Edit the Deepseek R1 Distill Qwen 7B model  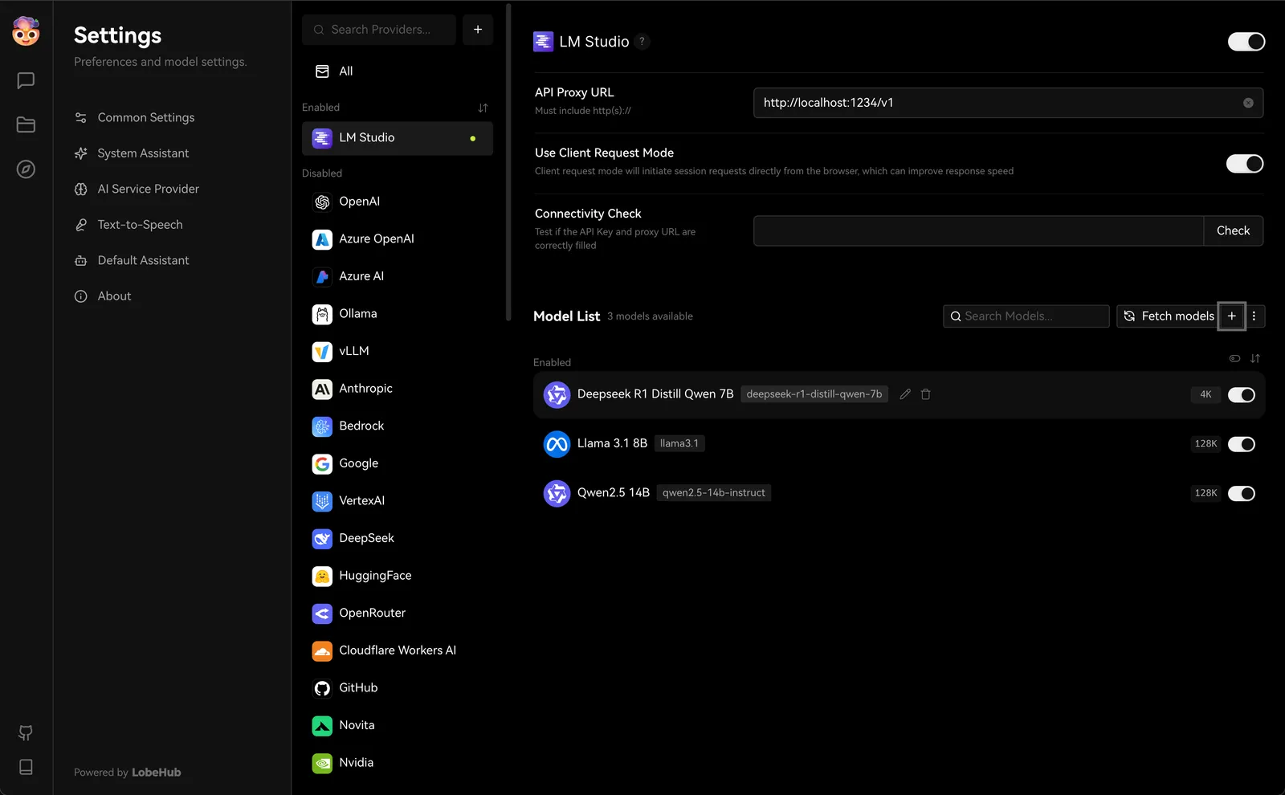(905, 394)
